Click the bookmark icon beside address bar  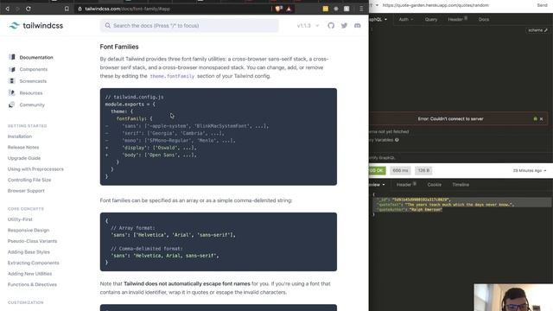67,9
